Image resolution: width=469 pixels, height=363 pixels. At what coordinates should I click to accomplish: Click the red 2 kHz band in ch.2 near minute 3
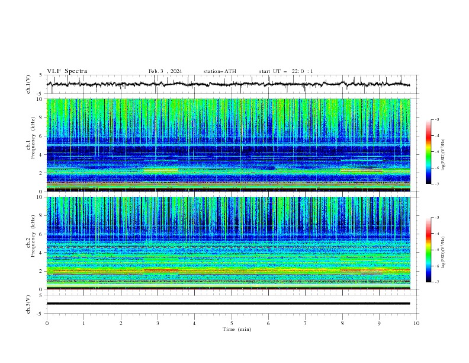[x=161, y=270]
